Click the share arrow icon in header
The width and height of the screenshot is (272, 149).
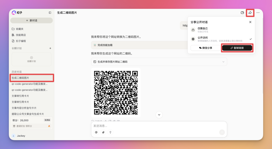pos(250,13)
